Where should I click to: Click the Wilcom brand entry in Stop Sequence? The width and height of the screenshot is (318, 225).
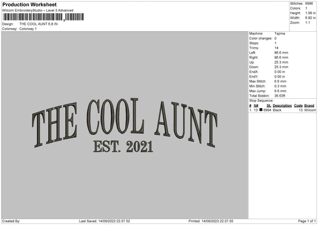click(x=310, y=110)
